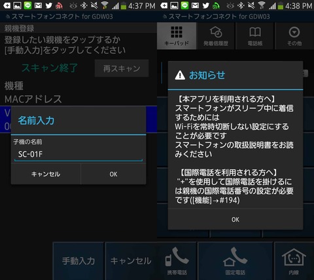The width and height of the screenshot is (314, 280).
Task: Click OK in the 名前入力 dialog
Action: [x=113, y=174]
